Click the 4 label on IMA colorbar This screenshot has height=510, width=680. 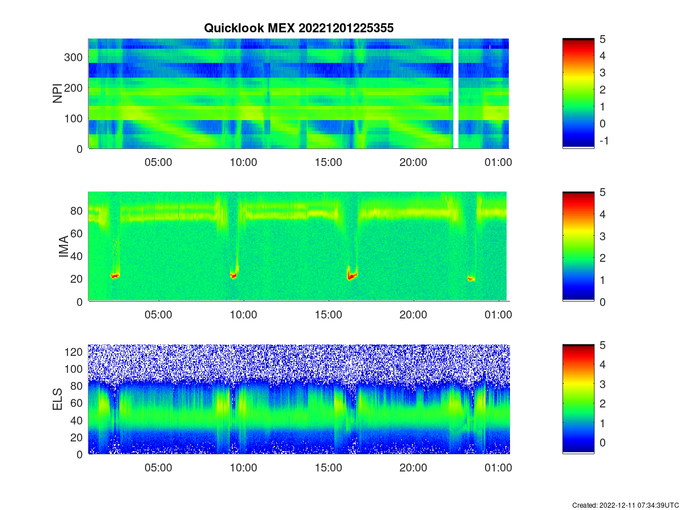pos(602,214)
